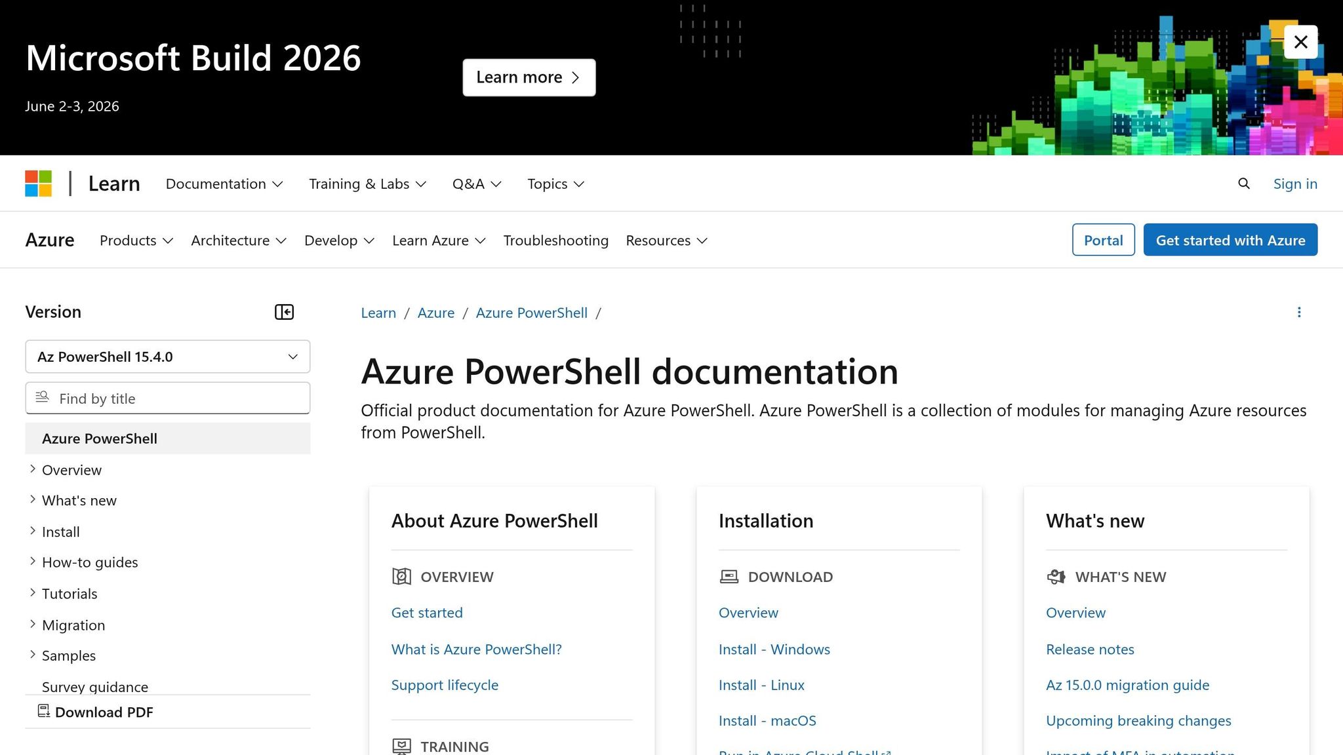Open the Troubleshooting menu item

[555, 240]
